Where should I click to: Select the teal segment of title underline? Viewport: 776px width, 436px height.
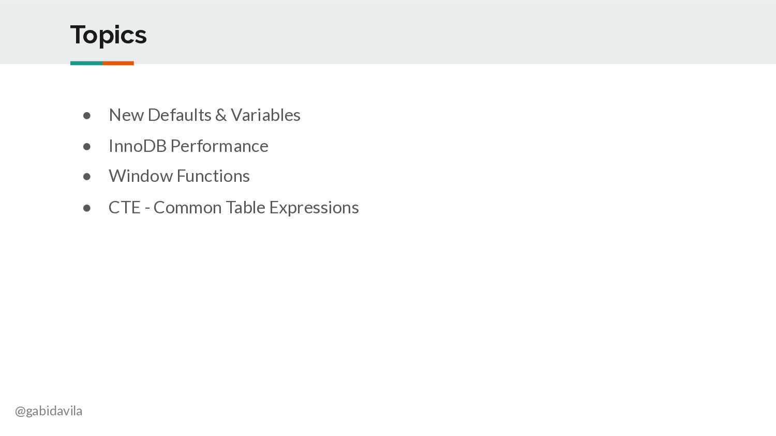(86, 63)
